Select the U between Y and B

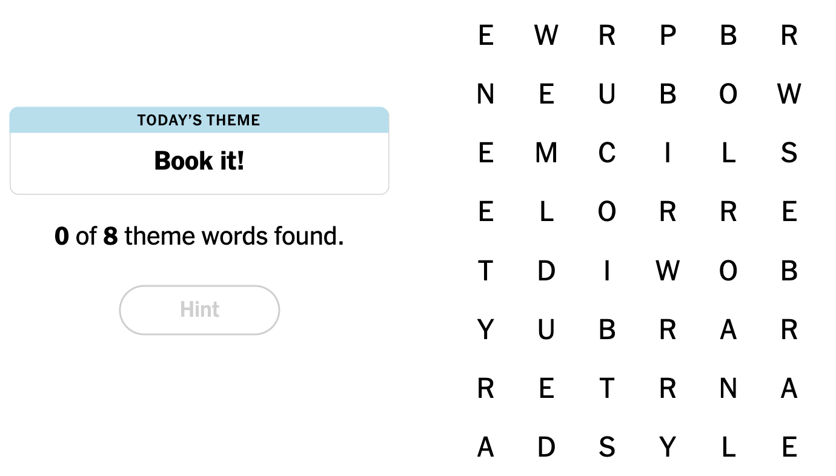[x=546, y=330]
